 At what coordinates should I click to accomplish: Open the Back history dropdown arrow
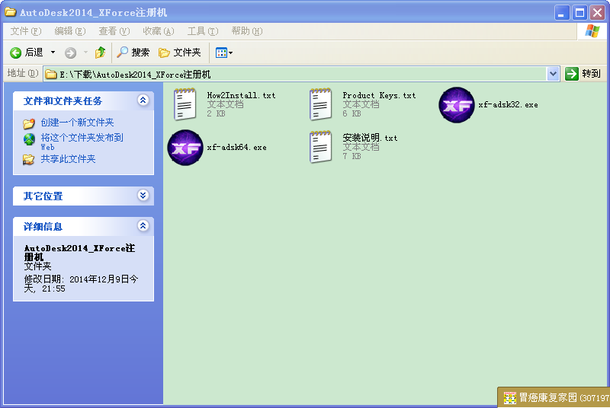(53, 53)
